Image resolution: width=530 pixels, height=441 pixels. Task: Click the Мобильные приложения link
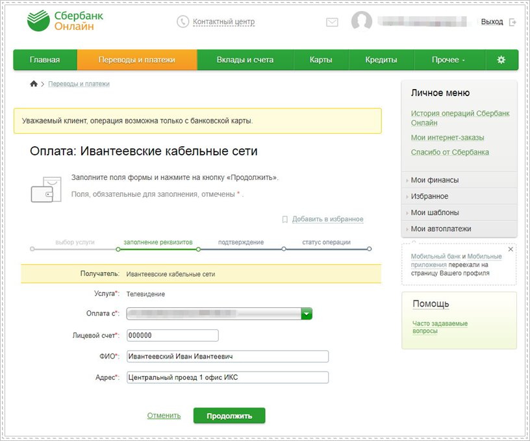[x=485, y=257]
